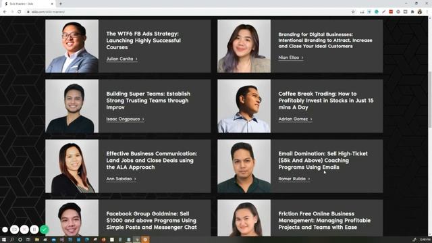Open Romer Rulida's profile link
Viewport: 432px width, 243px height.
click(x=294, y=179)
